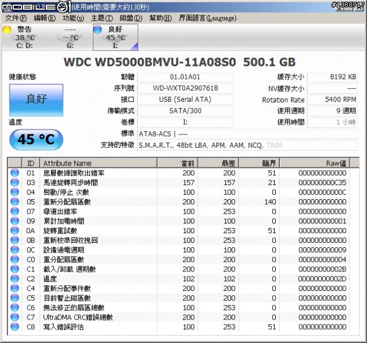This screenshot has width=367, height=343.
Task: Click the interface field USB (Serial ATA)
Action: (x=185, y=100)
